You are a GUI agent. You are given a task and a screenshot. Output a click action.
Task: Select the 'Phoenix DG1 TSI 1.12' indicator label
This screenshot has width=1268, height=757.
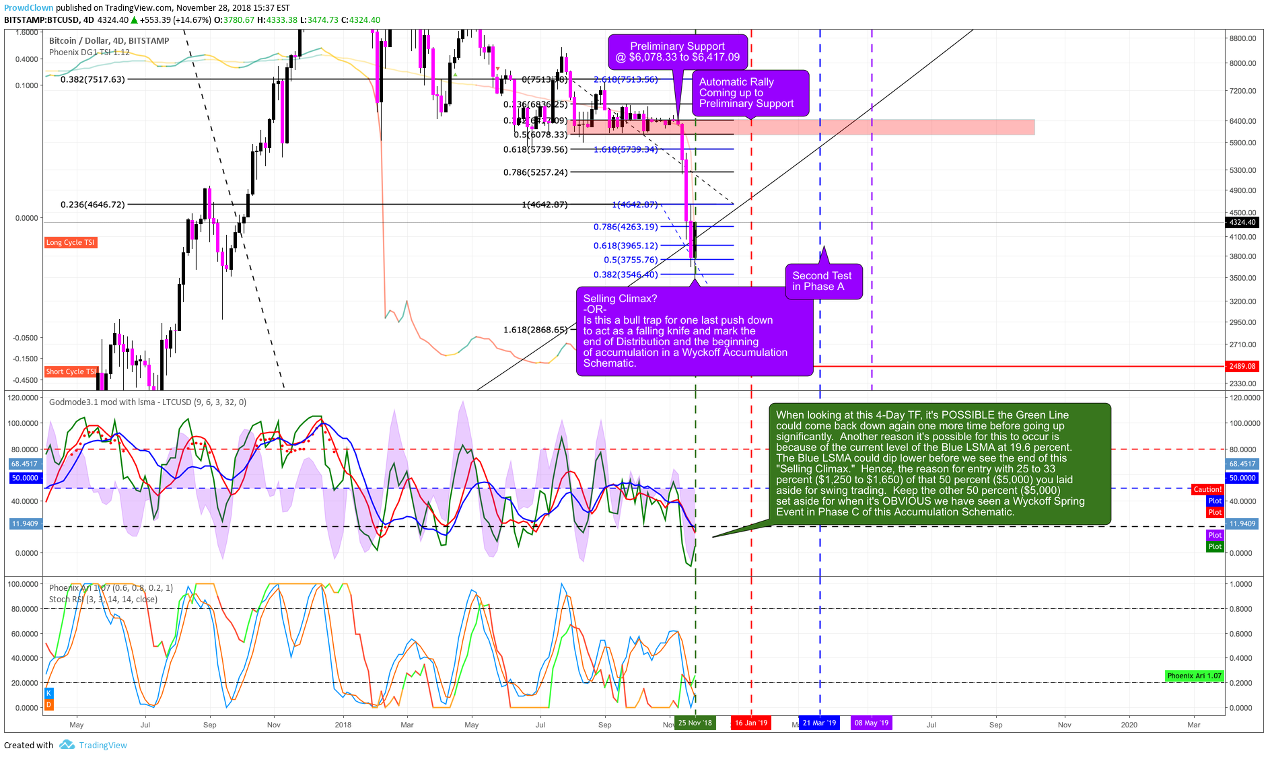[90, 52]
